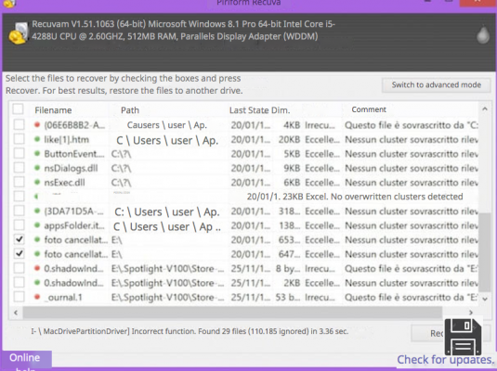The width and height of the screenshot is (497, 371).
Task: Click the vertical scrollbar thumb of file list
Action: point(485,252)
